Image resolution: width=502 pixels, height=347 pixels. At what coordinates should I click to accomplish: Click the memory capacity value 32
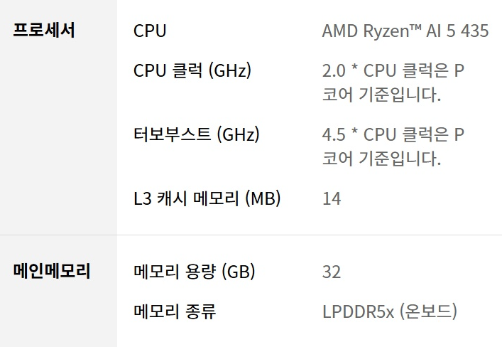coord(332,272)
